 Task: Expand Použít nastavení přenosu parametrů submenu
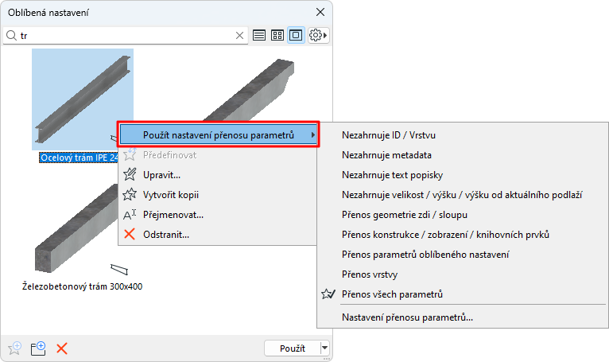[x=219, y=134]
